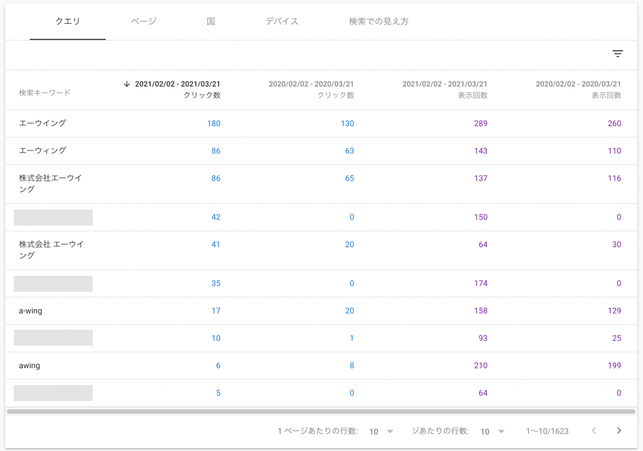Open the table filter icon
The height and width of the screenshot is (451, 643).
[x=618, y=54]
